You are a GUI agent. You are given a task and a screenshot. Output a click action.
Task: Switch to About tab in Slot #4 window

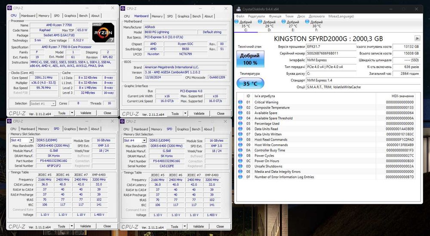[208, 129]
